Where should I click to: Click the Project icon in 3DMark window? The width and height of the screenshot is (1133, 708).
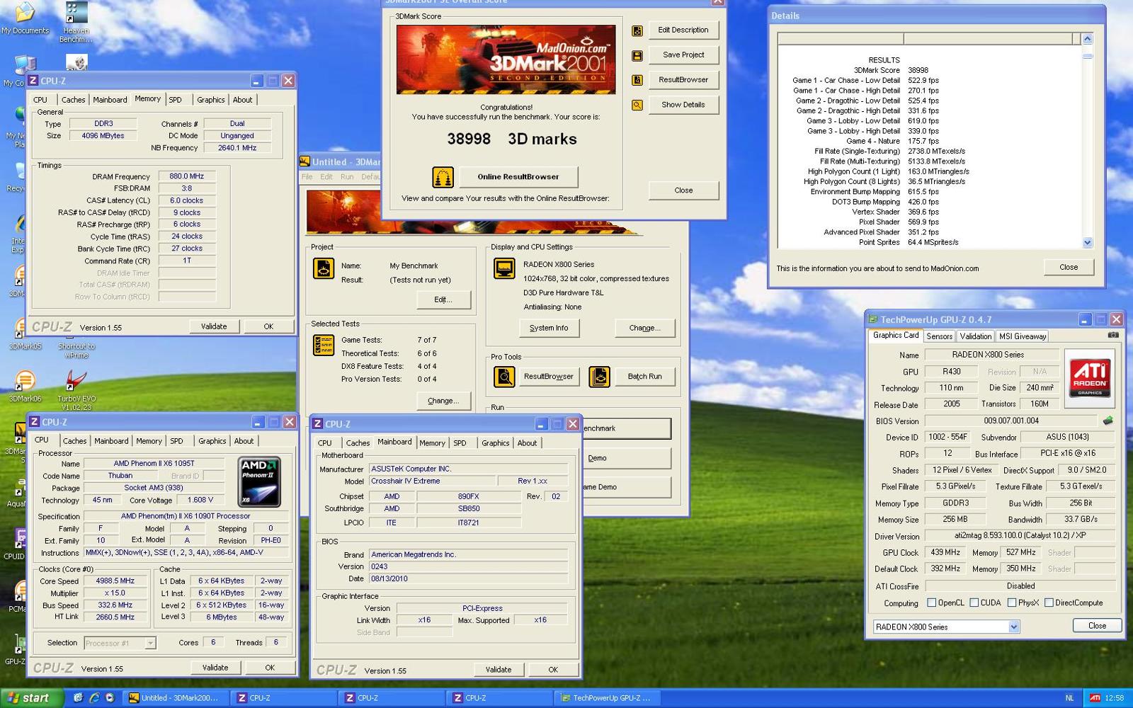coord(324,269)
